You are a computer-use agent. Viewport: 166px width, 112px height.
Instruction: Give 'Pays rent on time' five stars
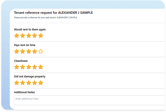[41, 52]
